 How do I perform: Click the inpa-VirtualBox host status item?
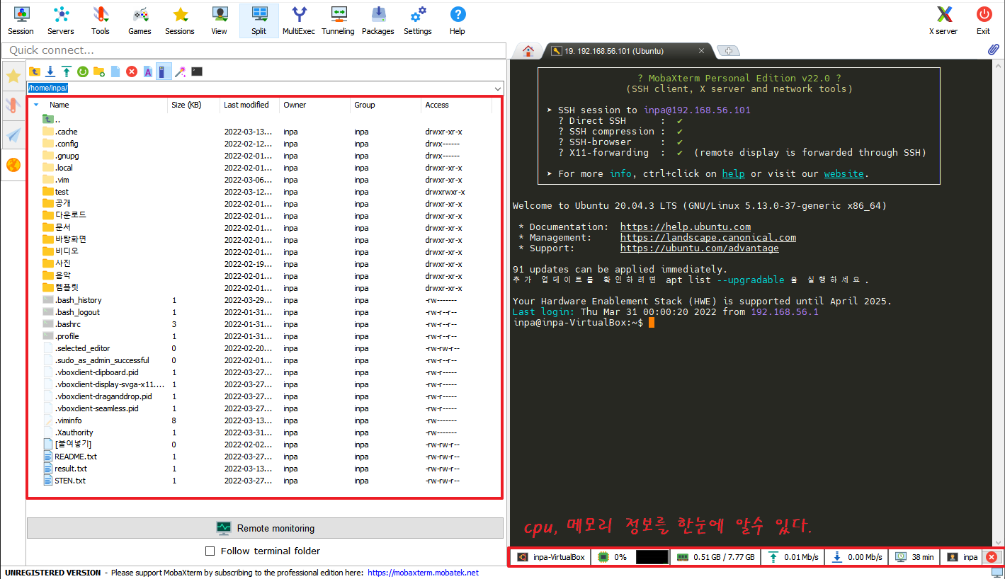[551, 557]
